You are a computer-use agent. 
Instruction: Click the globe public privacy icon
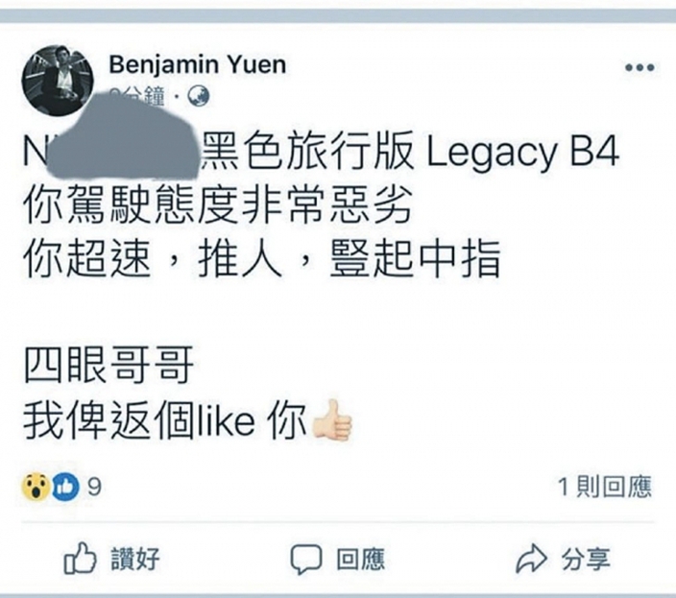tap(199, 97)
